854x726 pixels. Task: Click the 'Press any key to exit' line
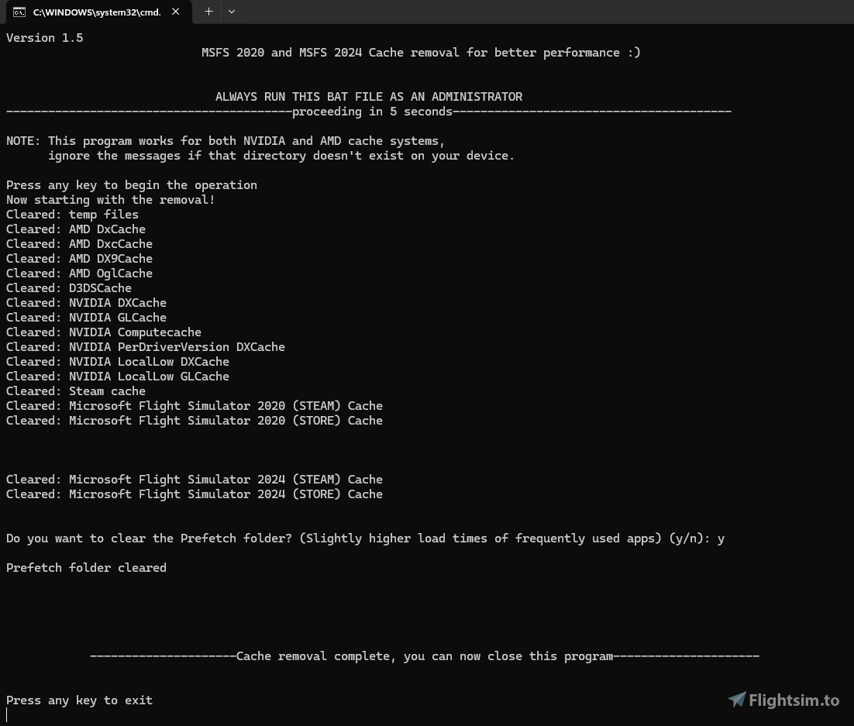click(79, 700)
